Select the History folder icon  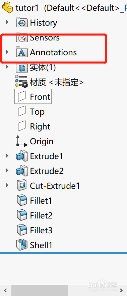[22, 23]
